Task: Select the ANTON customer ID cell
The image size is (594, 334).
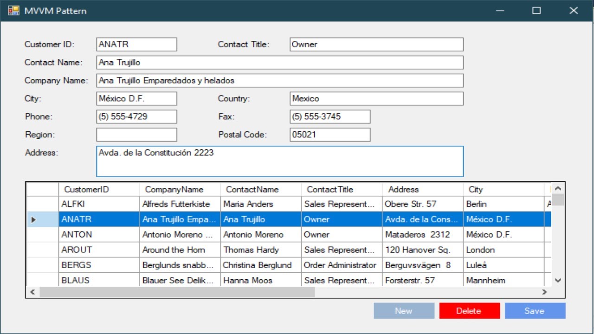Action: [x=99, y=235]
